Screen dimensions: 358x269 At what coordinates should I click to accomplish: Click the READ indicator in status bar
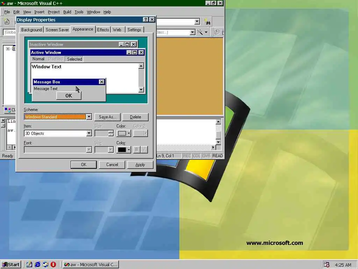[x=217, y=156]
